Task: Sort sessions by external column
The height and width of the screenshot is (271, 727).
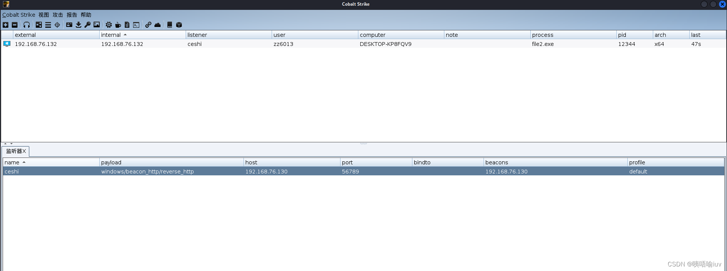Action: 56,35
